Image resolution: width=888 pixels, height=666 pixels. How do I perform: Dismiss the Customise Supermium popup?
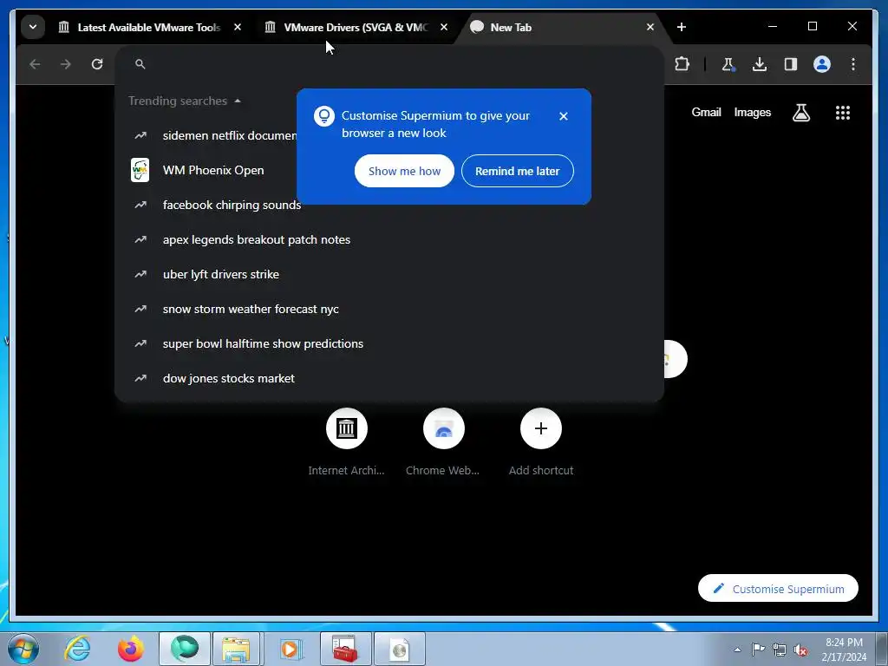tap(564, 116)
